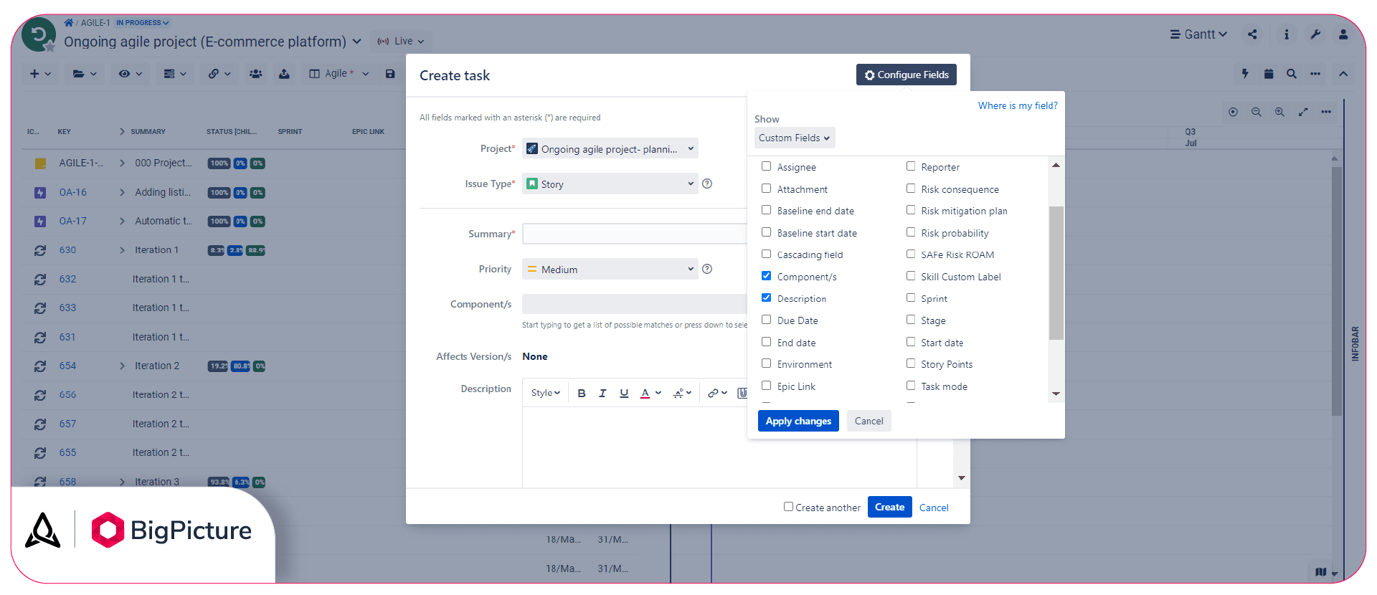
Task: Cancel the configure fields popup
Action: coord(869,421)
